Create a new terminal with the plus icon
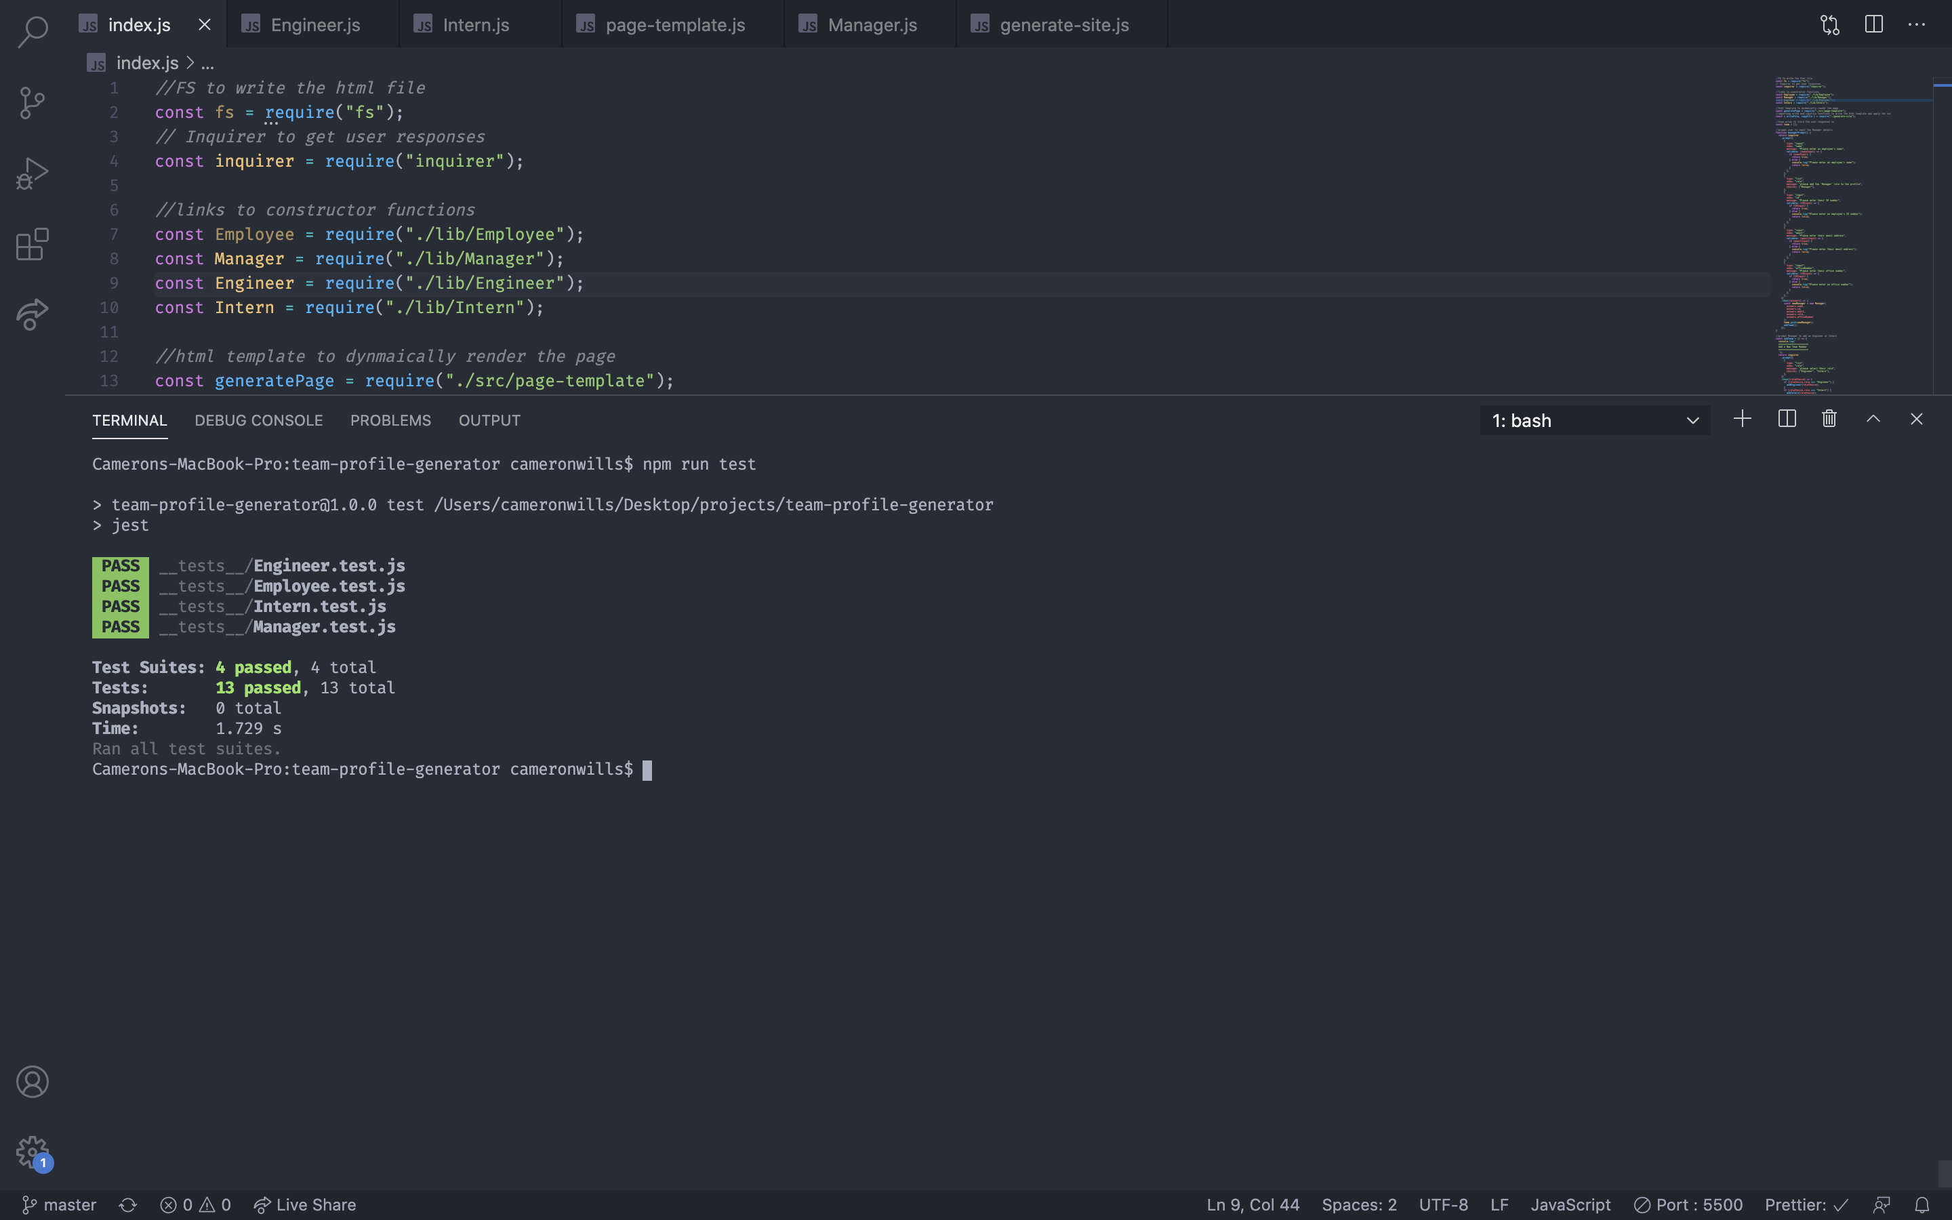1952x1220 pixels. (x=1741, y=419)
